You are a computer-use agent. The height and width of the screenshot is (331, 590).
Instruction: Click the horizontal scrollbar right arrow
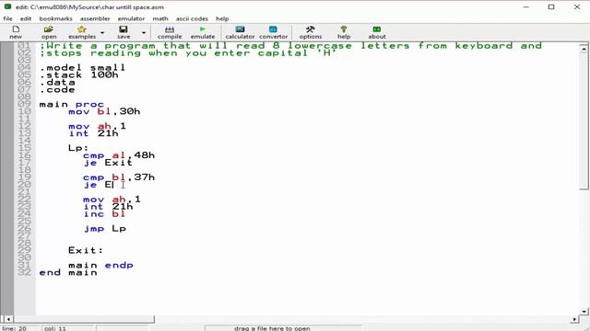(574, 319)
